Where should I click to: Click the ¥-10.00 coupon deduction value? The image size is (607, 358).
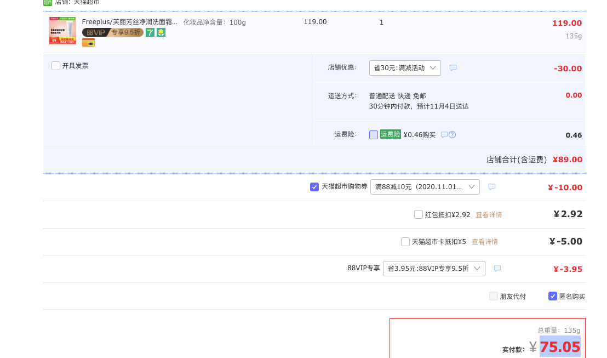(565, 187)
